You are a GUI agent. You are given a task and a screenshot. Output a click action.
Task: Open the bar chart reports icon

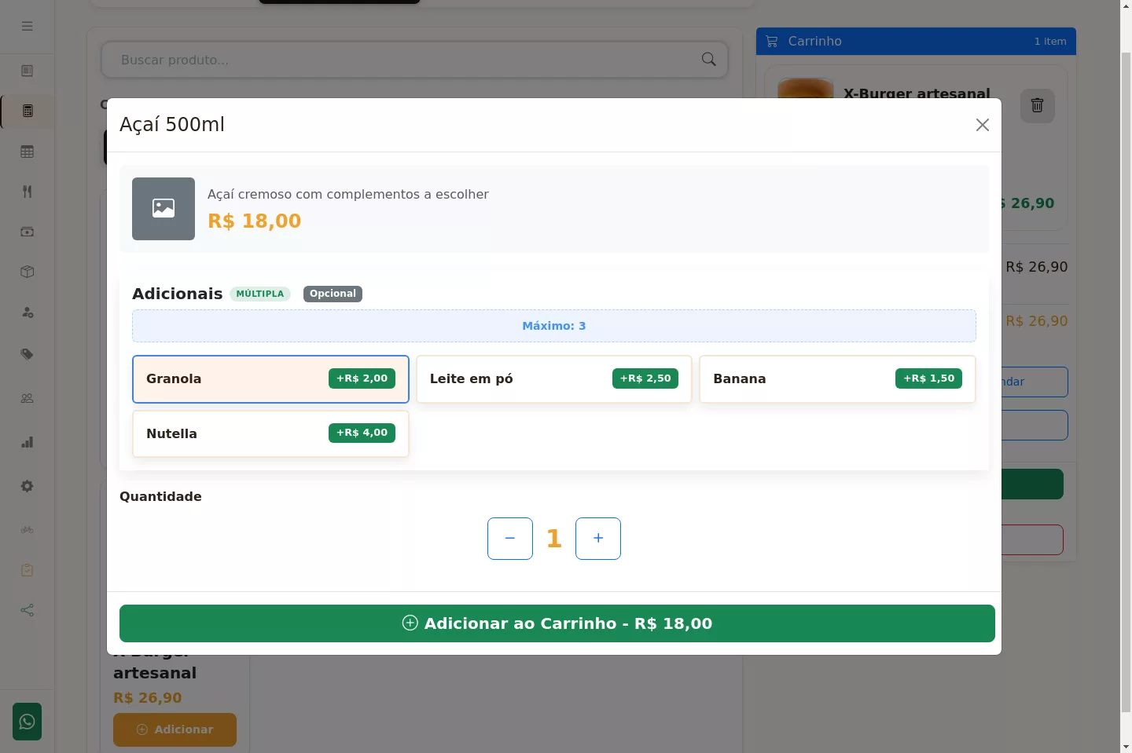tap(28, 442)
